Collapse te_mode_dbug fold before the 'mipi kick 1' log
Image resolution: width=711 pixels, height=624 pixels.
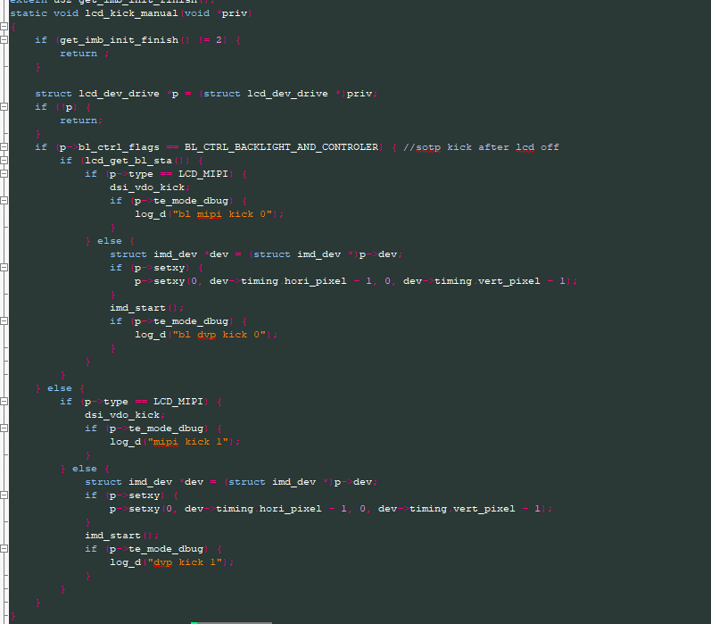pos(4,428)
